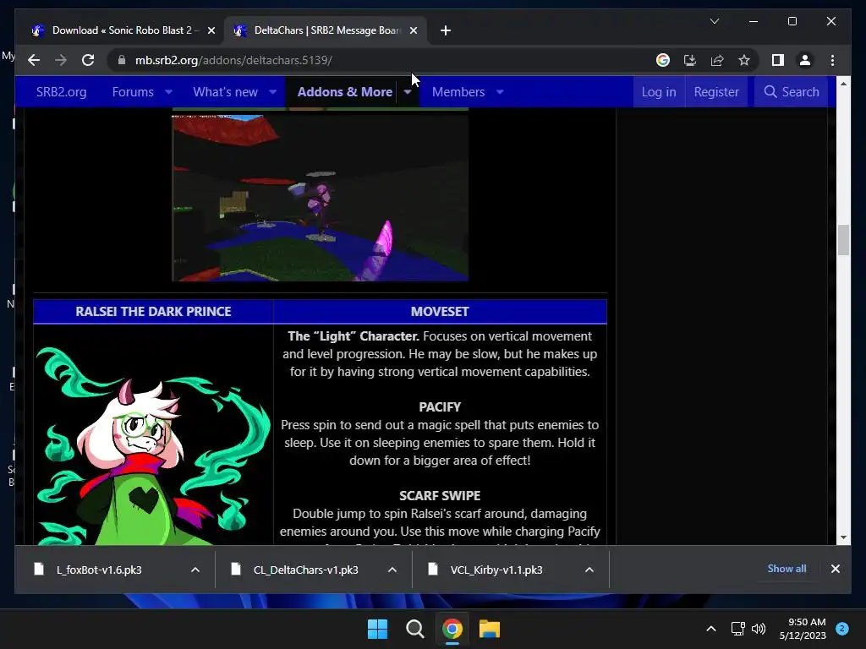Click the Log in link
Image resolution: width=866 pixels, height=649 pixels.
pyautogui.click(x=658, y=91)
